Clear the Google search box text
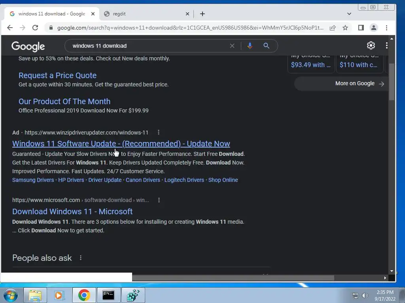Screen dimensions: 405x303 point(232,46)
